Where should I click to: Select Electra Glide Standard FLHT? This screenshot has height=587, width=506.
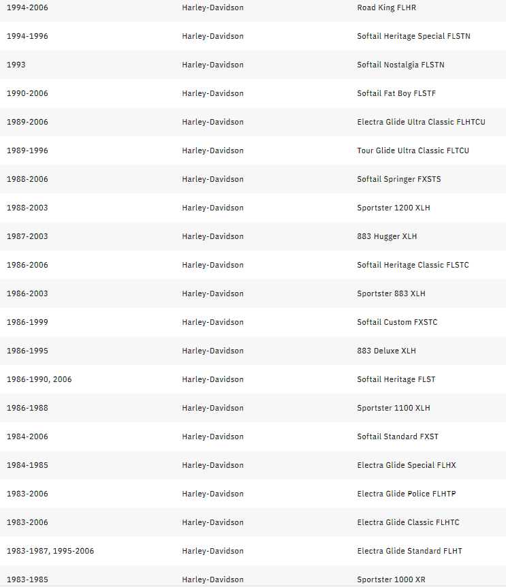coord(409,551)
